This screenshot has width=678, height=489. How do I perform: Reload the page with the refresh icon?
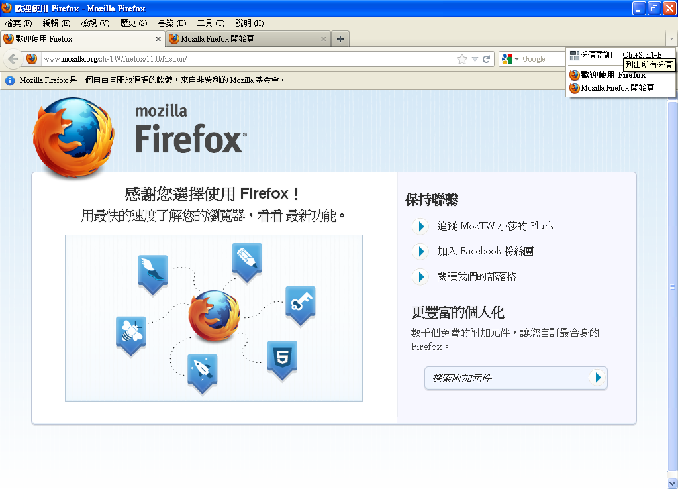tap(486, 59)
